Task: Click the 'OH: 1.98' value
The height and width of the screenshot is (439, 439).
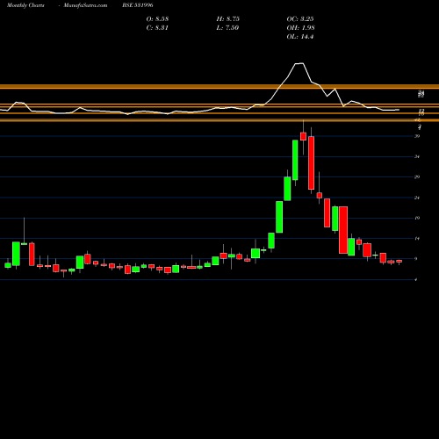Action: click(300, 28)
